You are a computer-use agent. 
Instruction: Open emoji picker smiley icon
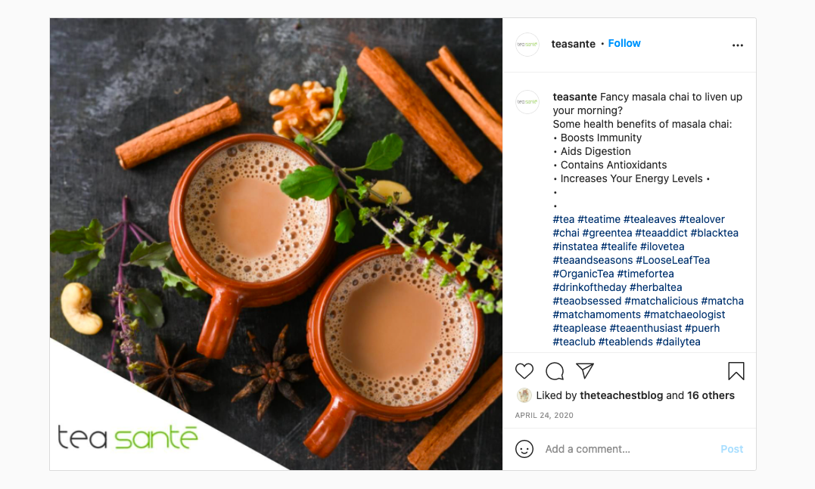(x=524, y=449)
